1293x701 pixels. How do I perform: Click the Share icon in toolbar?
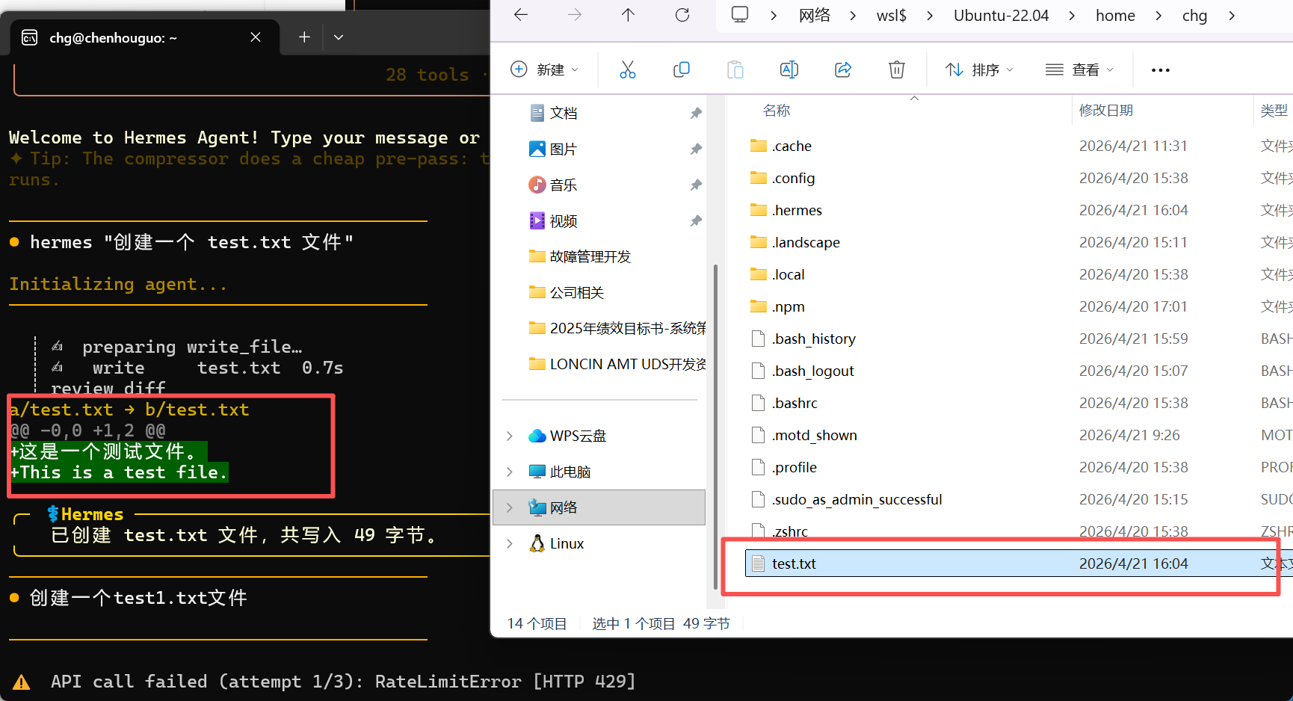pos(843,70)
